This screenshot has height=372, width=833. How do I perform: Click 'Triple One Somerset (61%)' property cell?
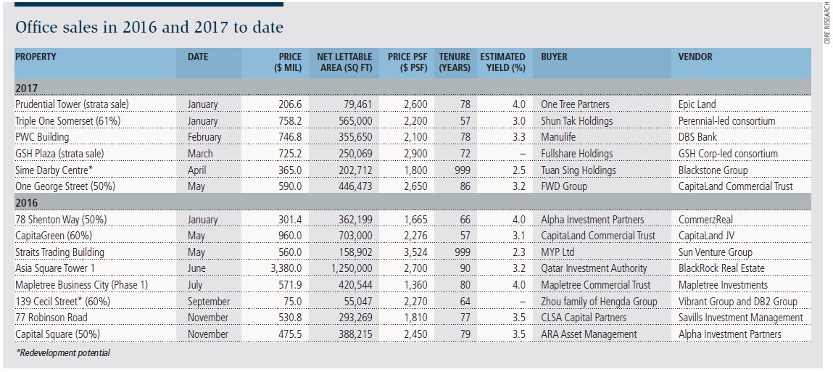tap(68, 121)
